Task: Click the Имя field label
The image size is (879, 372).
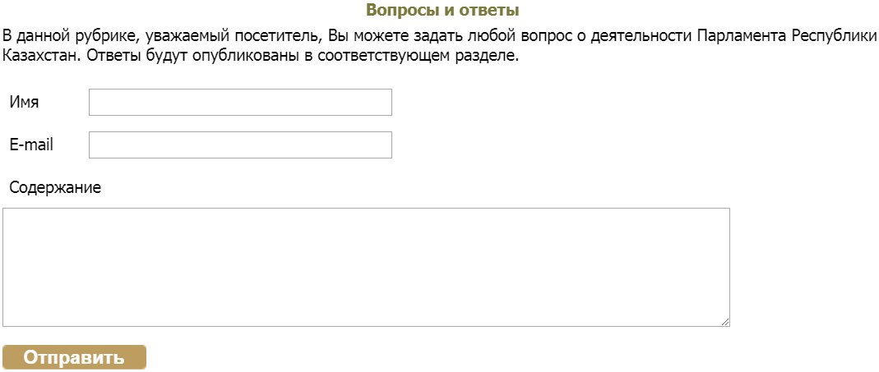Action: pos(24,103)
